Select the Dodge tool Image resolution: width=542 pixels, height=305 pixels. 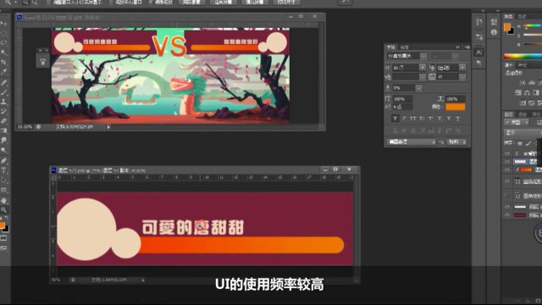pos(3,150)
